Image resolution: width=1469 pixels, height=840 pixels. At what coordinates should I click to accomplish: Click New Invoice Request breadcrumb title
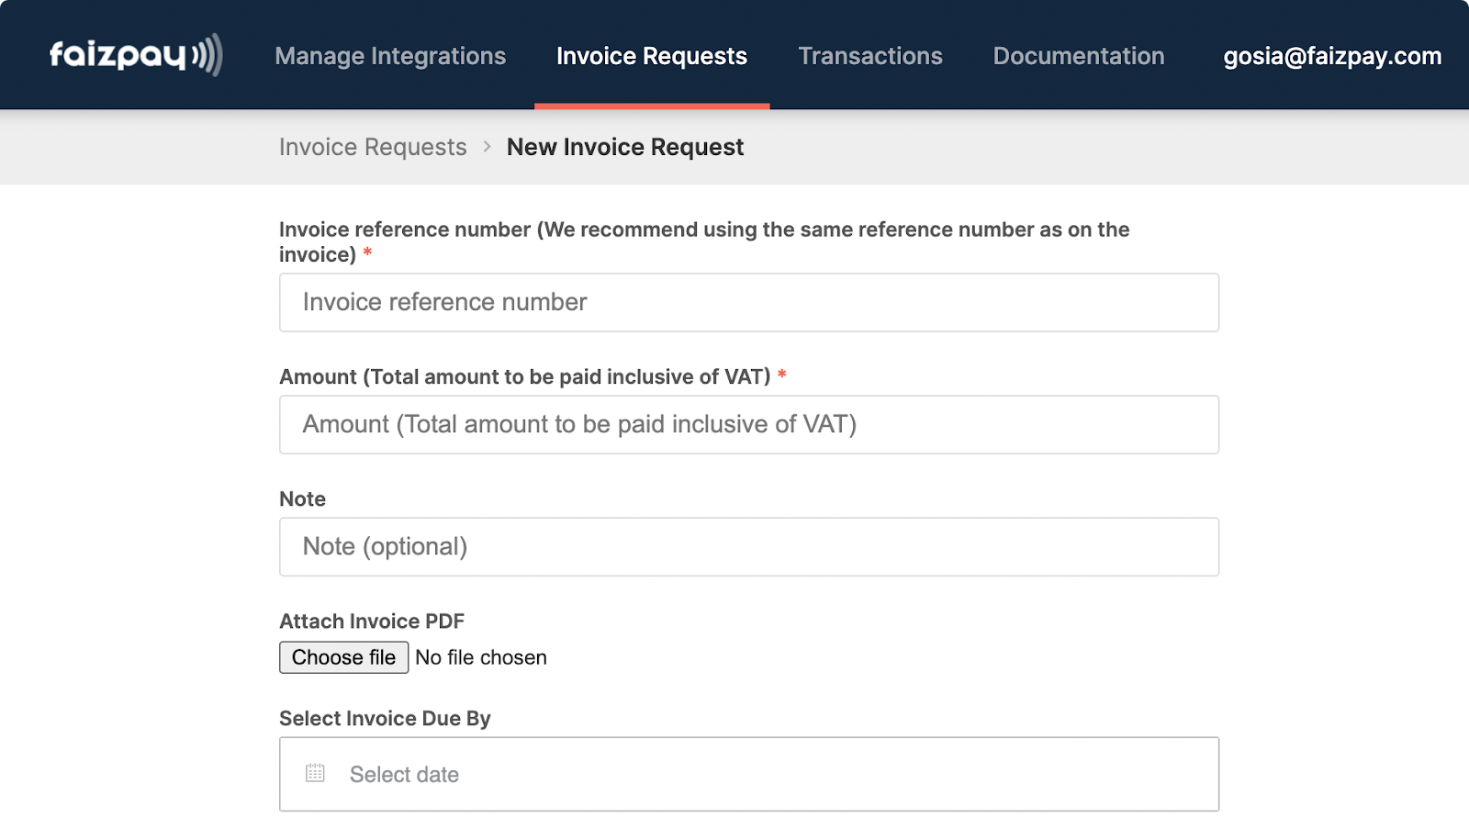(x=624, y=147)
